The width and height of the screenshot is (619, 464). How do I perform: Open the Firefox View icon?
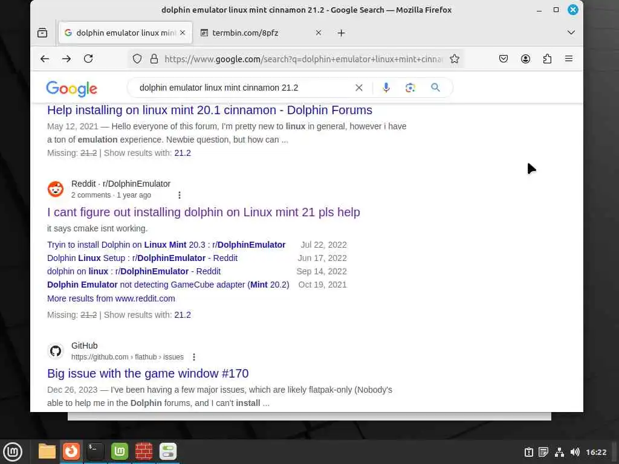tap(42, 33)
